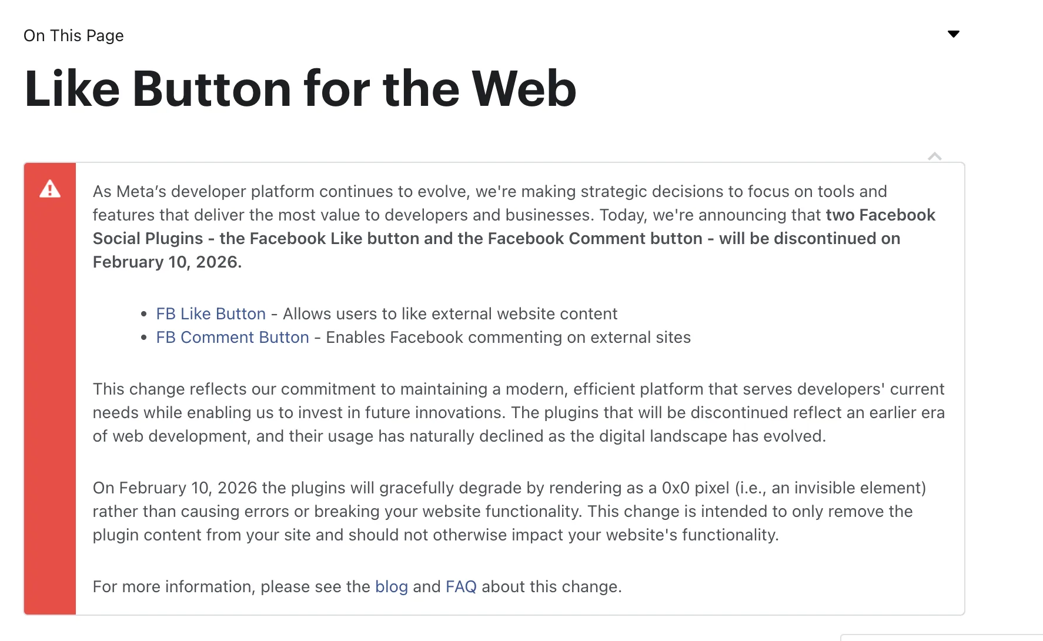This screenshot has height=641, width=1043.
Task: Click 'Enables Facebook commenting on external sites' text
Action: [508, 338]
